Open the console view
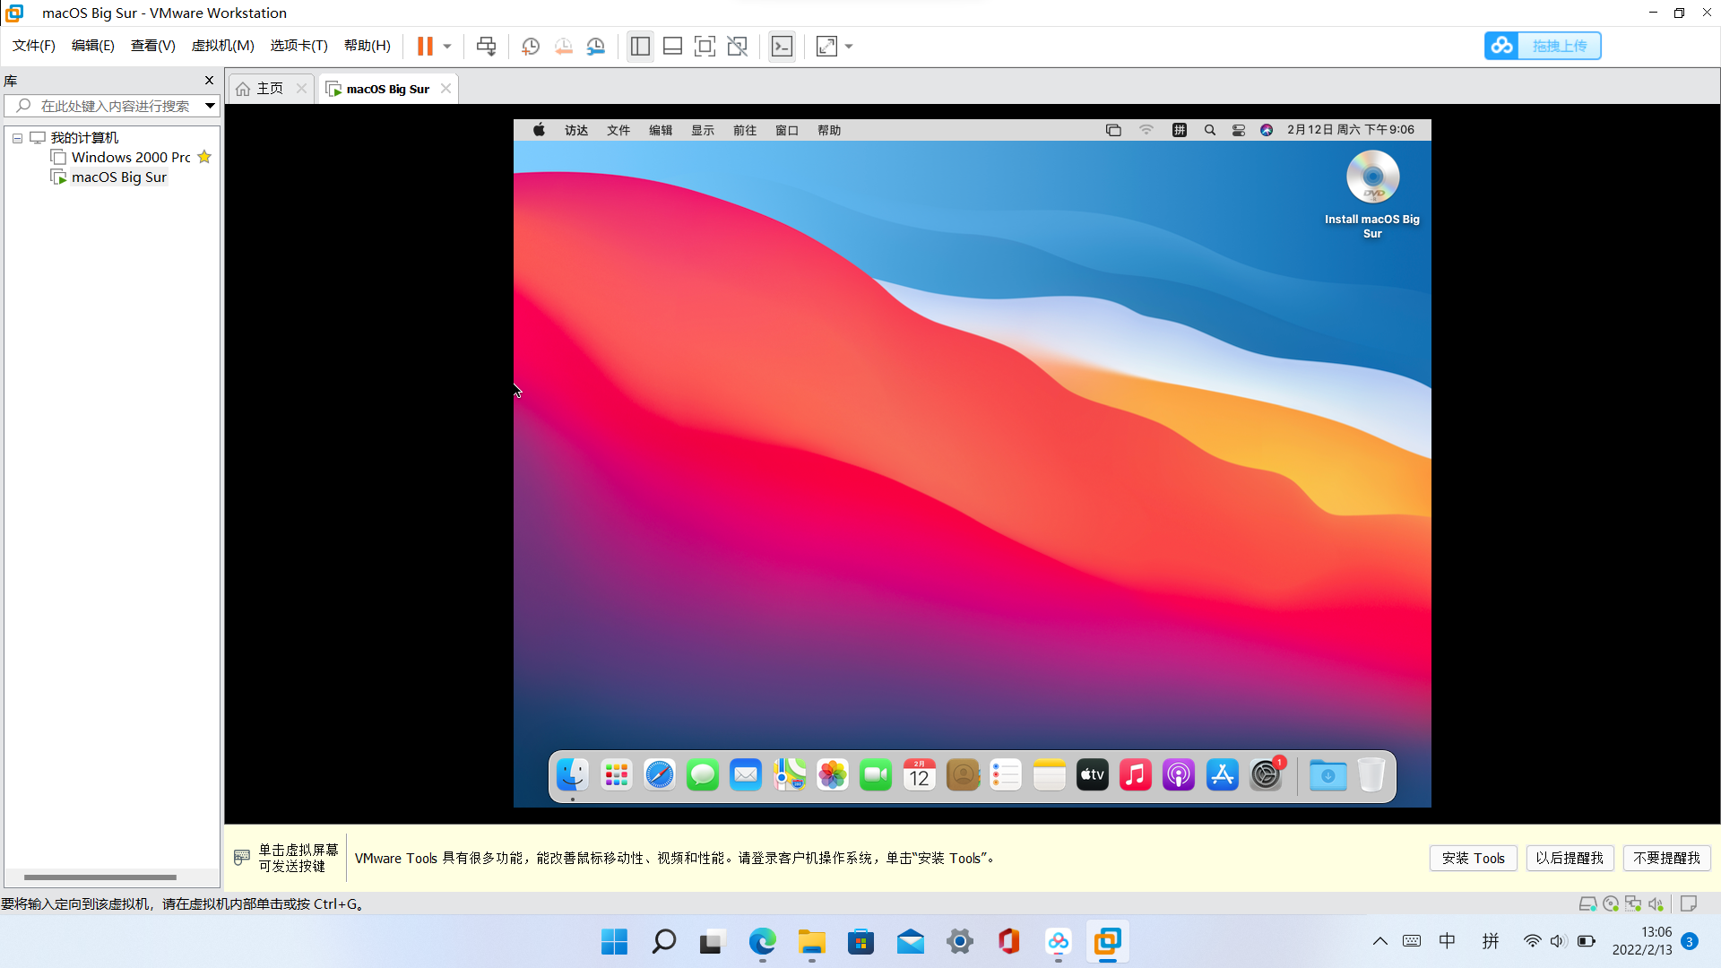This screenshot has height=968, width=1721. [782, 46]
